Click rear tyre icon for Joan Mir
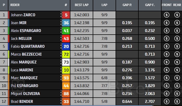 [x=176, y=23]
